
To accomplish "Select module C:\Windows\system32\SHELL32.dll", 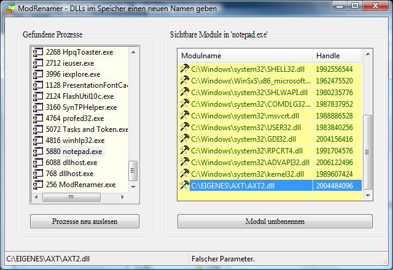I will pyautogui.click(x=247, y=69).
